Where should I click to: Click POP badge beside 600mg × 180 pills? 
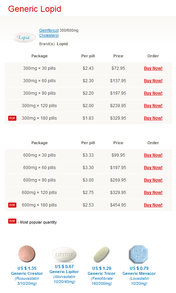pyautogui.click(x=12, y=205)
